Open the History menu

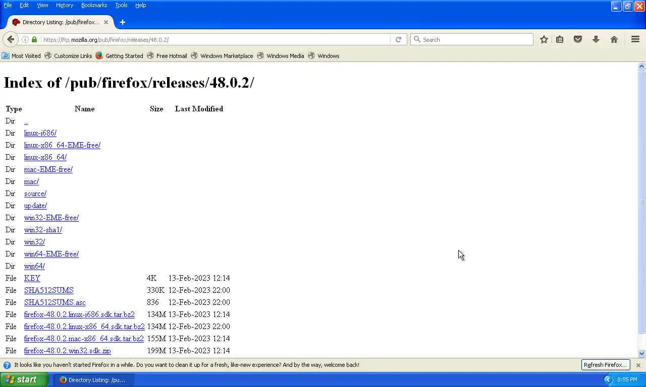pyautogui.click(x=65, y=5)
